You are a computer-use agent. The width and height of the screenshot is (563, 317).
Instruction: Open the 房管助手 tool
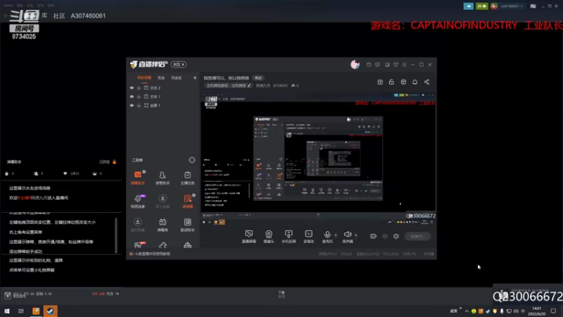pos(163,178)
